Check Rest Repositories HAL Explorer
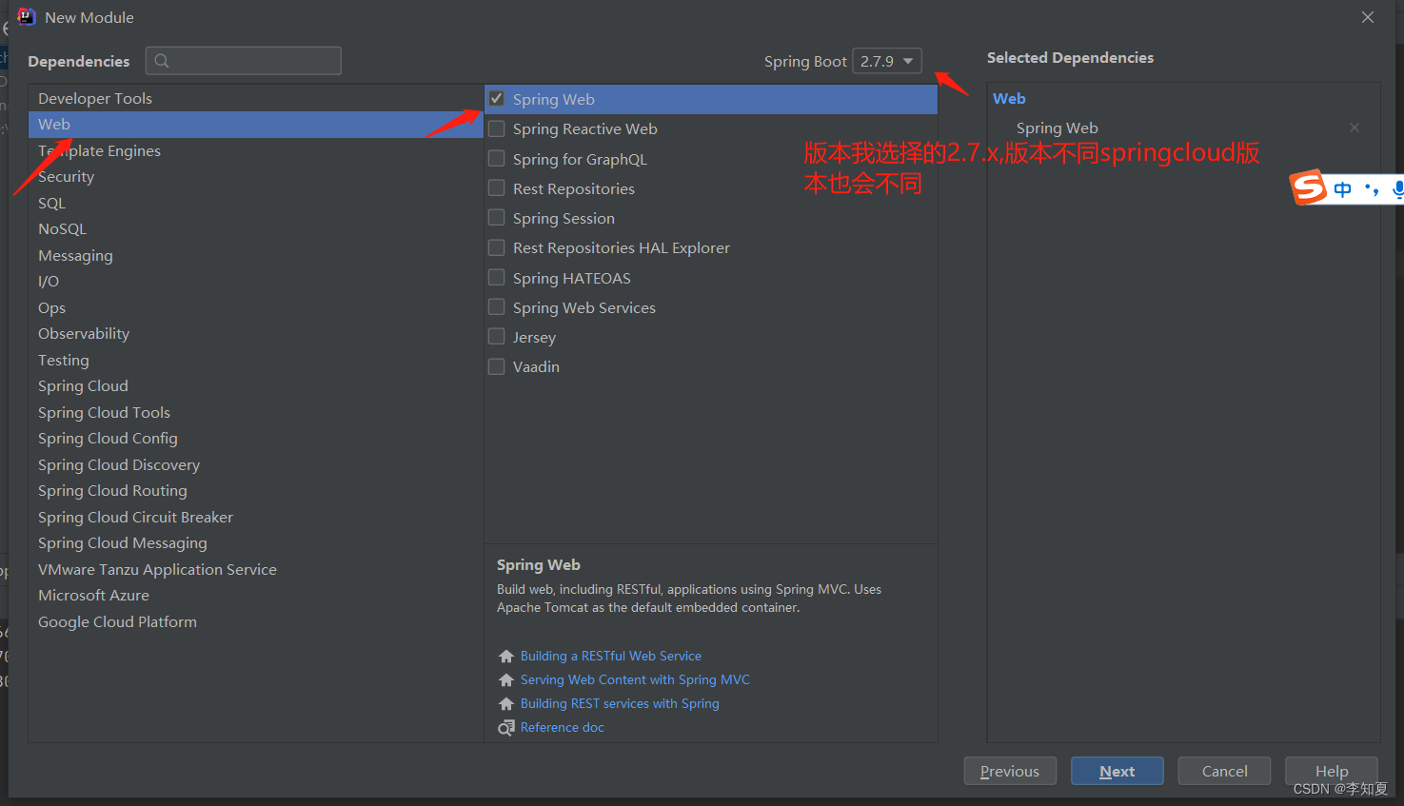 (497, 247)
